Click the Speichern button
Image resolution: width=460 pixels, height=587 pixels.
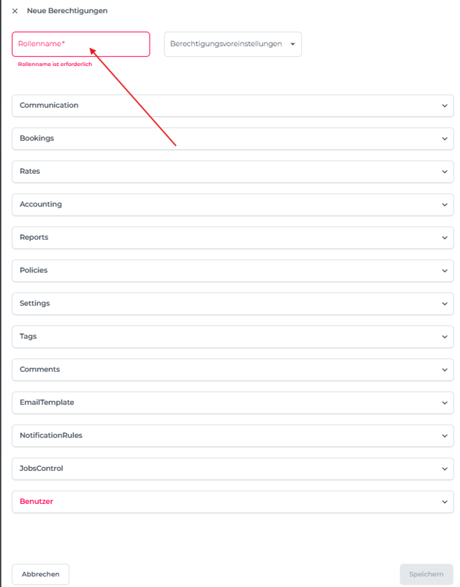[x=426, y=574]
